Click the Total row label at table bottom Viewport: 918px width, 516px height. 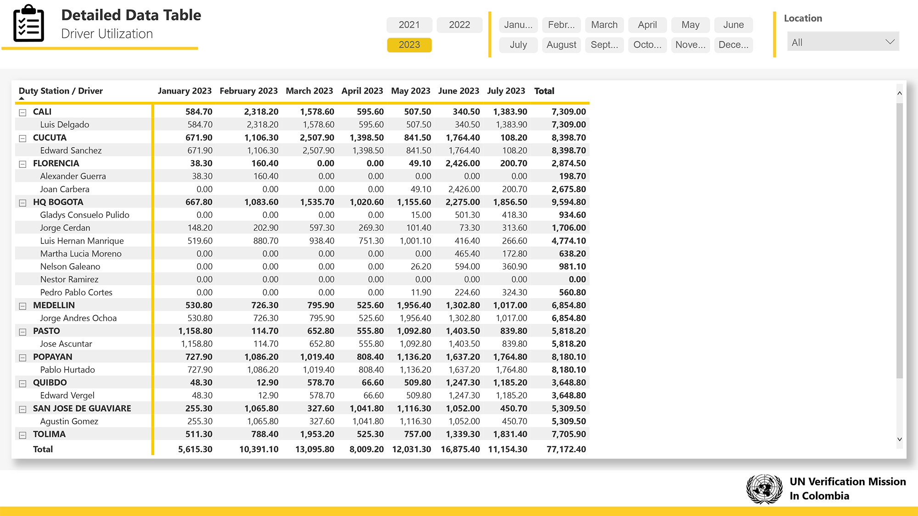(43, 449)
